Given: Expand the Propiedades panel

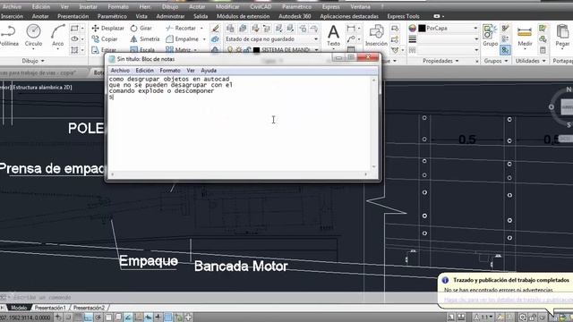Looking at the screenshot, I should pyautogui.click(x=440, y=61).
